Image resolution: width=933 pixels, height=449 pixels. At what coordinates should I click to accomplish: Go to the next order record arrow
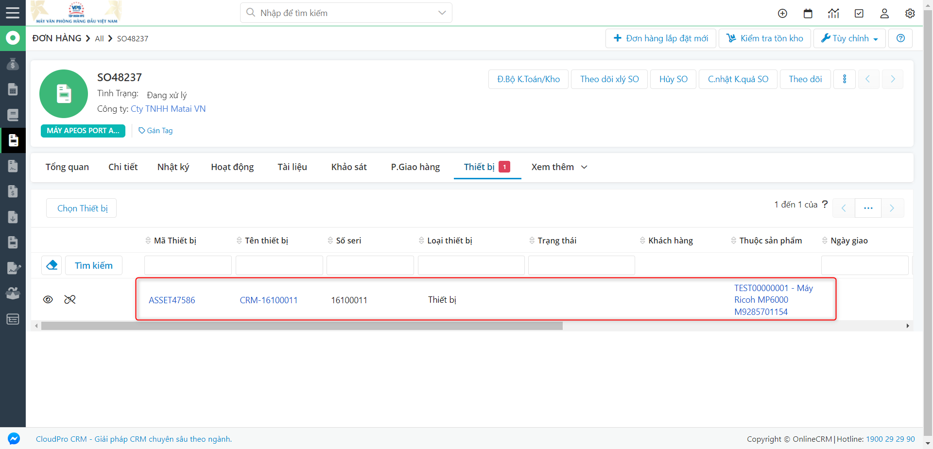click(x=893, y=79)
